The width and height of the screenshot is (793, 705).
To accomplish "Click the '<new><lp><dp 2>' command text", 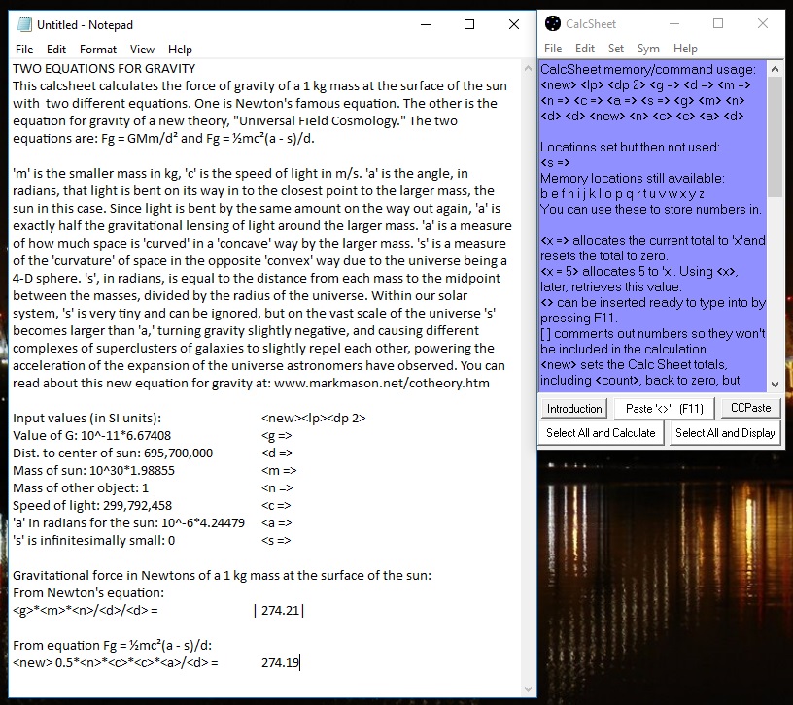I will (314, 419).
